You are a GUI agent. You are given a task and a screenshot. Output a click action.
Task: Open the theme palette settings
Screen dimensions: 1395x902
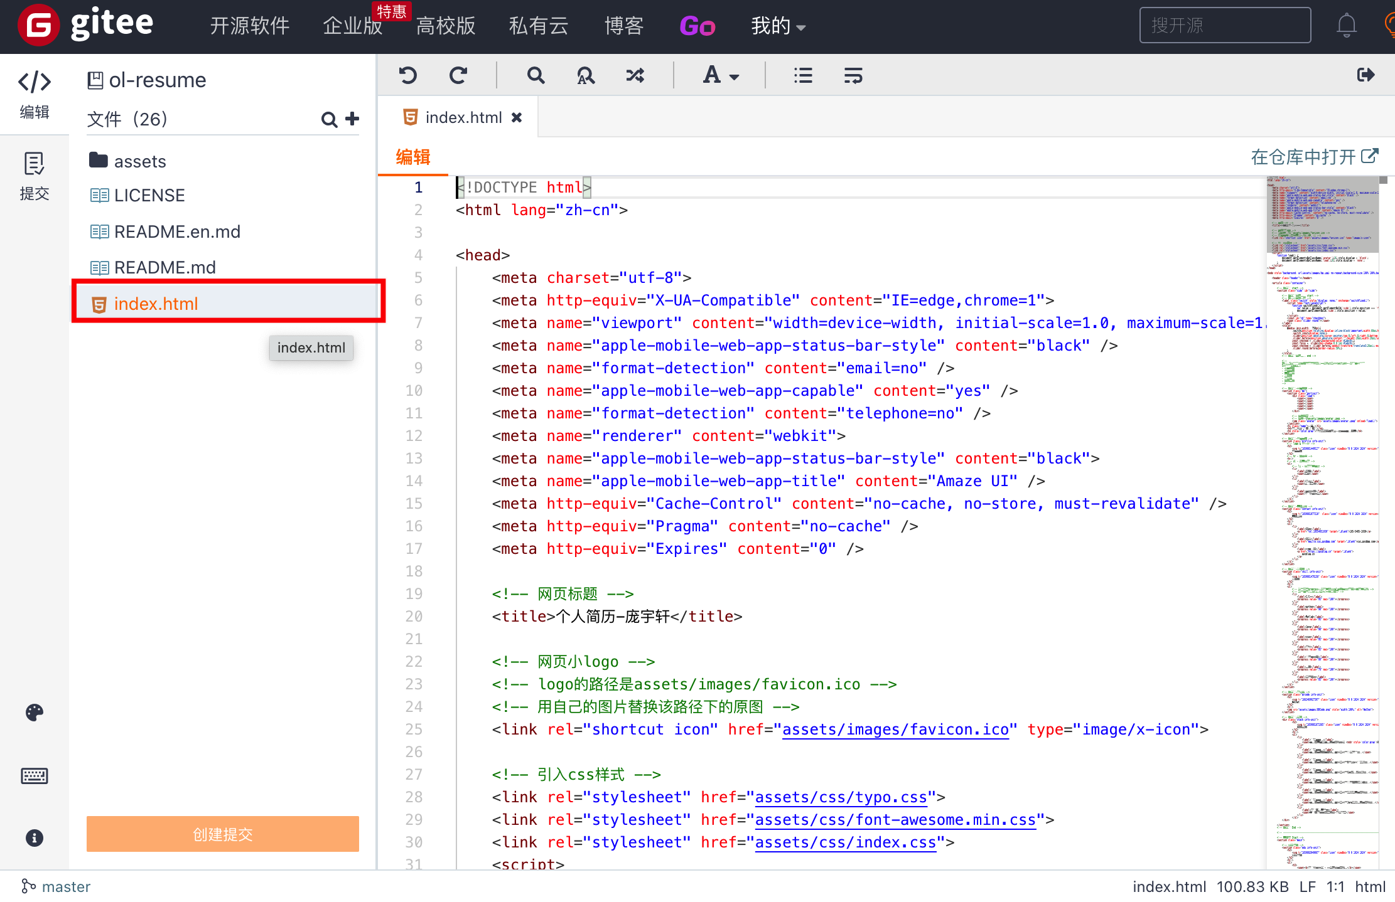35,713
